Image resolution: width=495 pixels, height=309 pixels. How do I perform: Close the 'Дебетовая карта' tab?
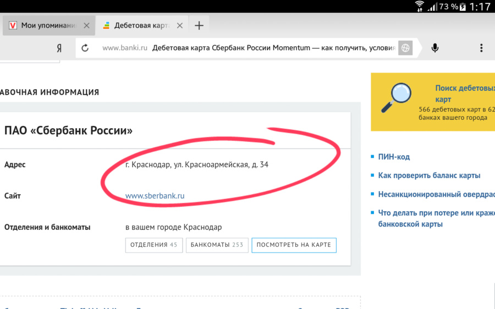coord(180,25)
